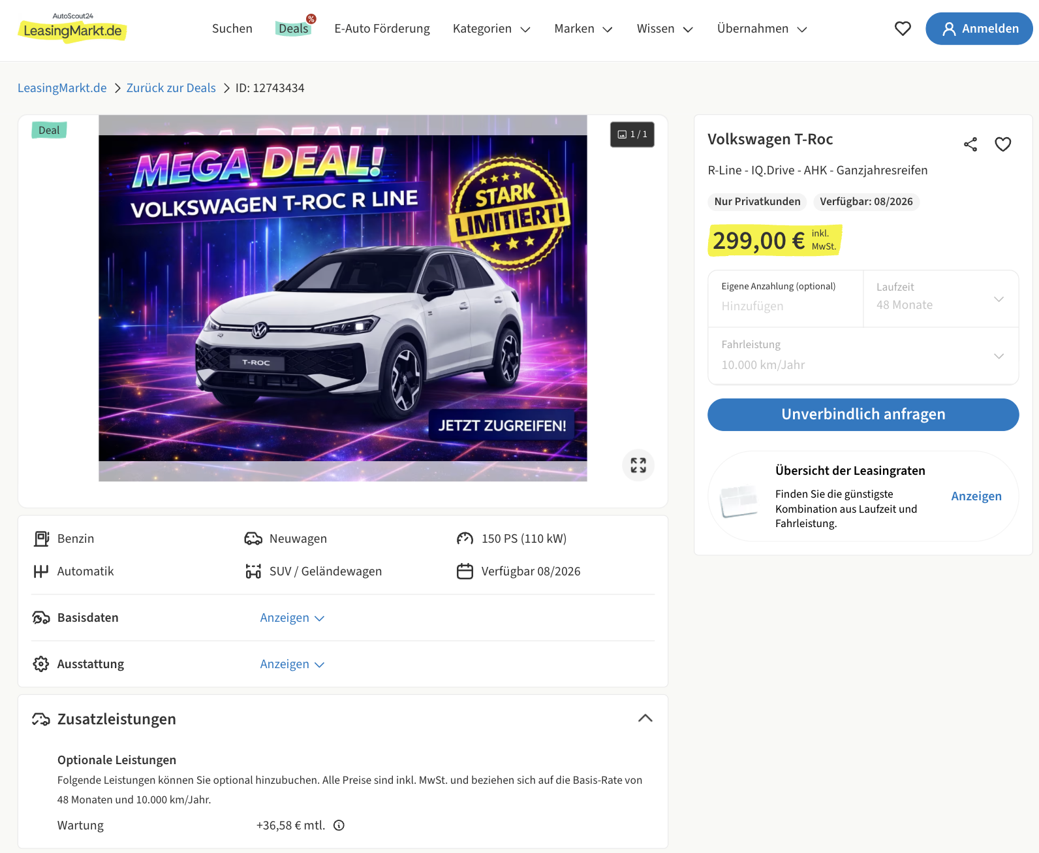1039x853 pixels.
Task: Open the Kategorien menu
Action: tap(491, 29)
